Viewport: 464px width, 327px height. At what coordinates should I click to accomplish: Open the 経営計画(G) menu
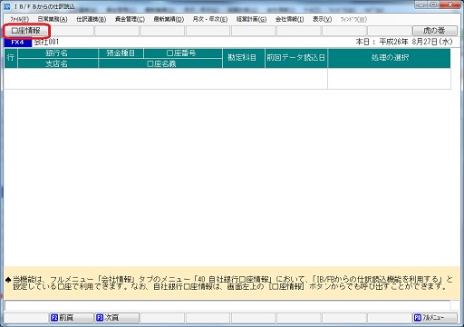(x=251, y=19)
